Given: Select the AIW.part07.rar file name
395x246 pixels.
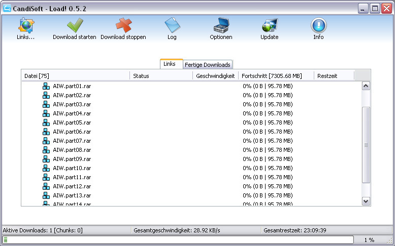Looking at the screenshot, I should click(72, 141).
